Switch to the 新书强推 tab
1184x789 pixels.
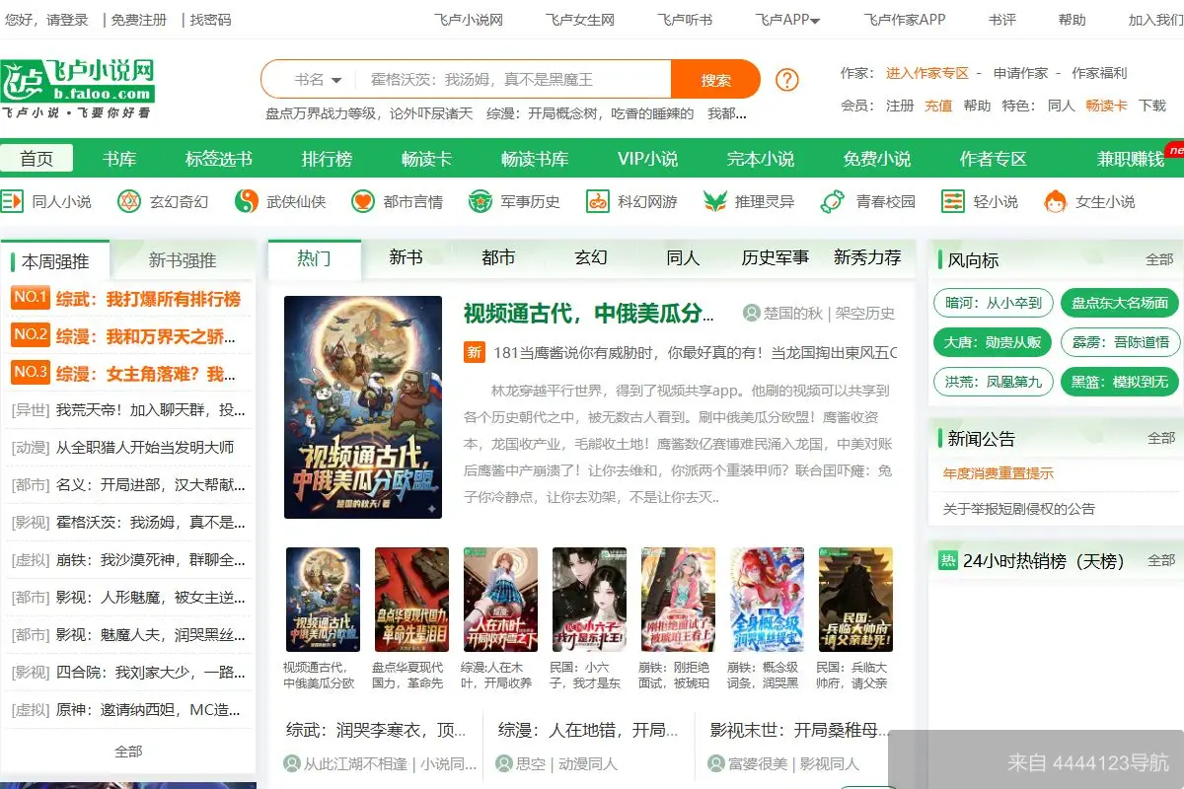point(184,258)
